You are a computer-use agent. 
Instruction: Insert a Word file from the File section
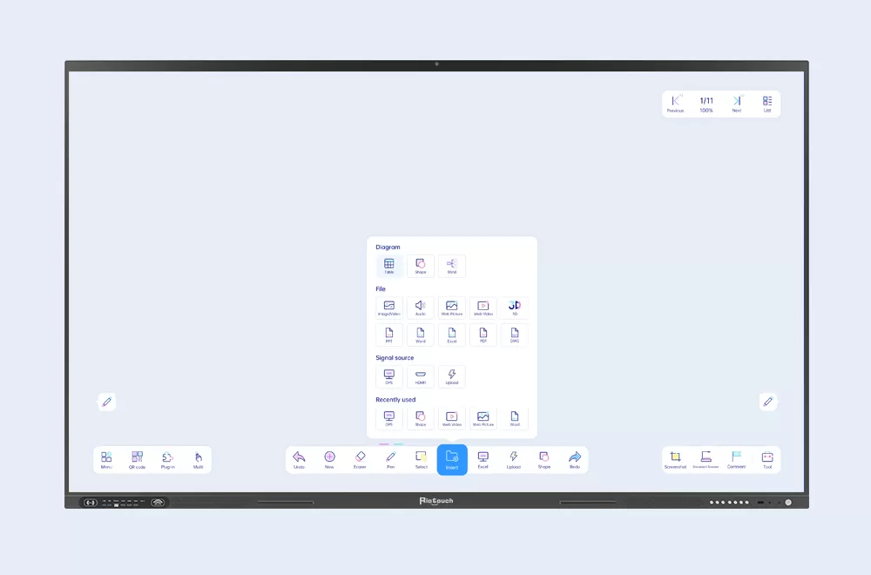tap(421, 335)
